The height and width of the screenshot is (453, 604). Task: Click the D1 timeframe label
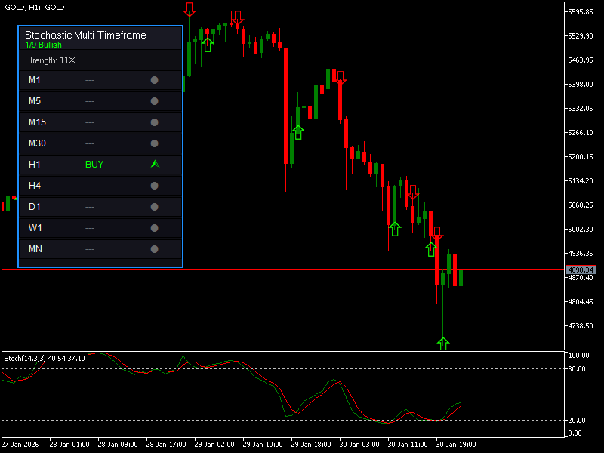click(x=34, y=207)
